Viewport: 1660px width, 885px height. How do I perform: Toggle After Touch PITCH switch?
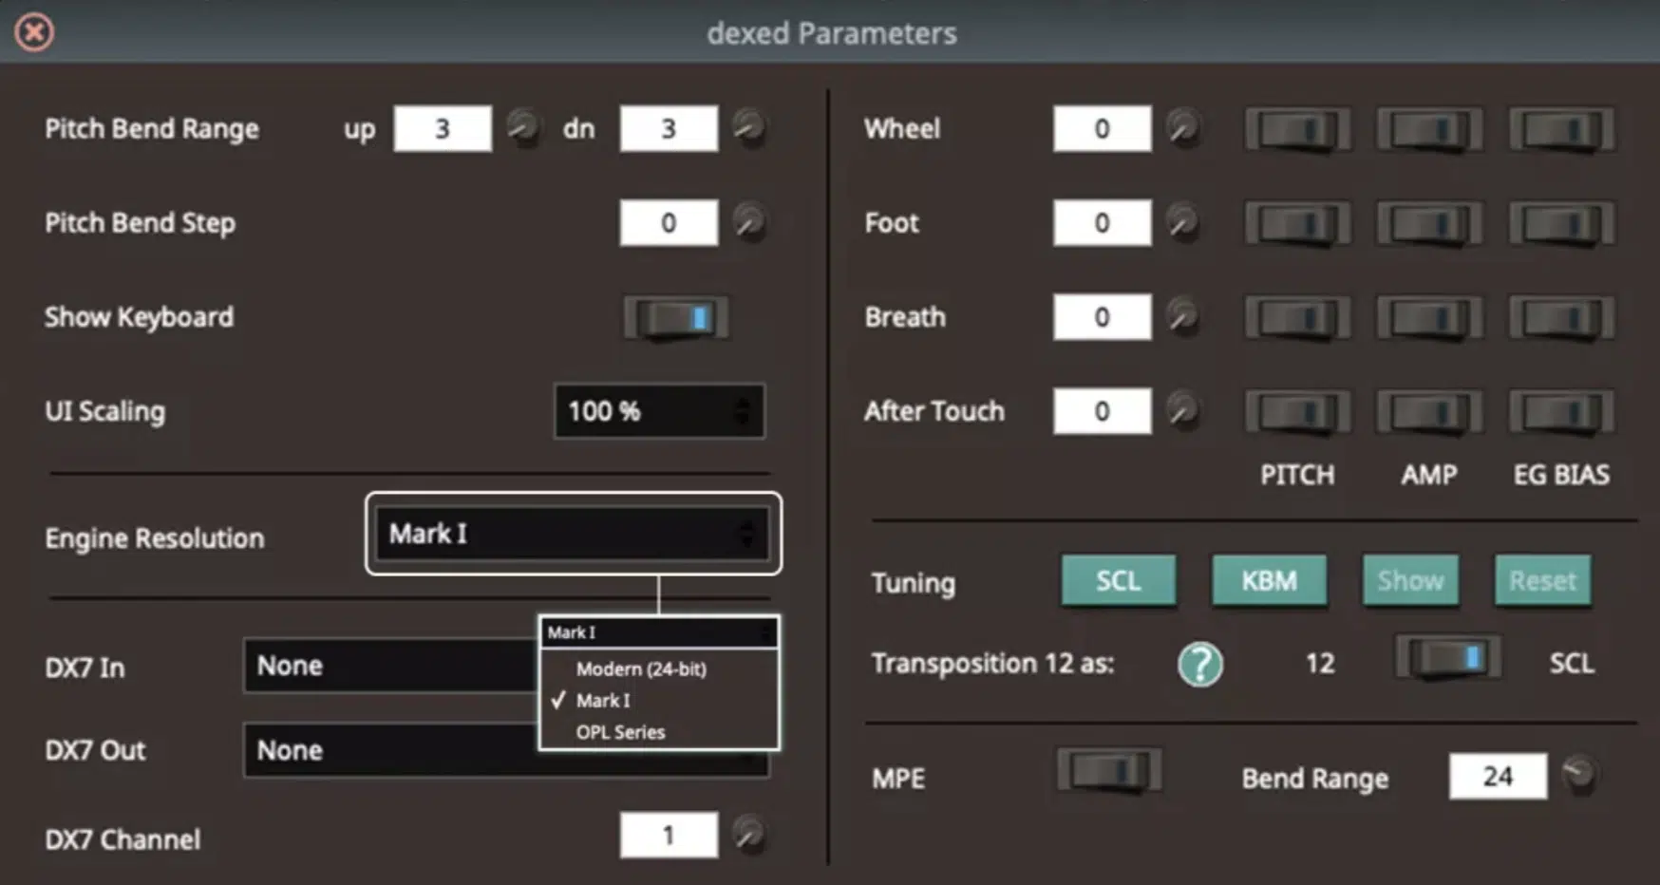click(1297, 412)
